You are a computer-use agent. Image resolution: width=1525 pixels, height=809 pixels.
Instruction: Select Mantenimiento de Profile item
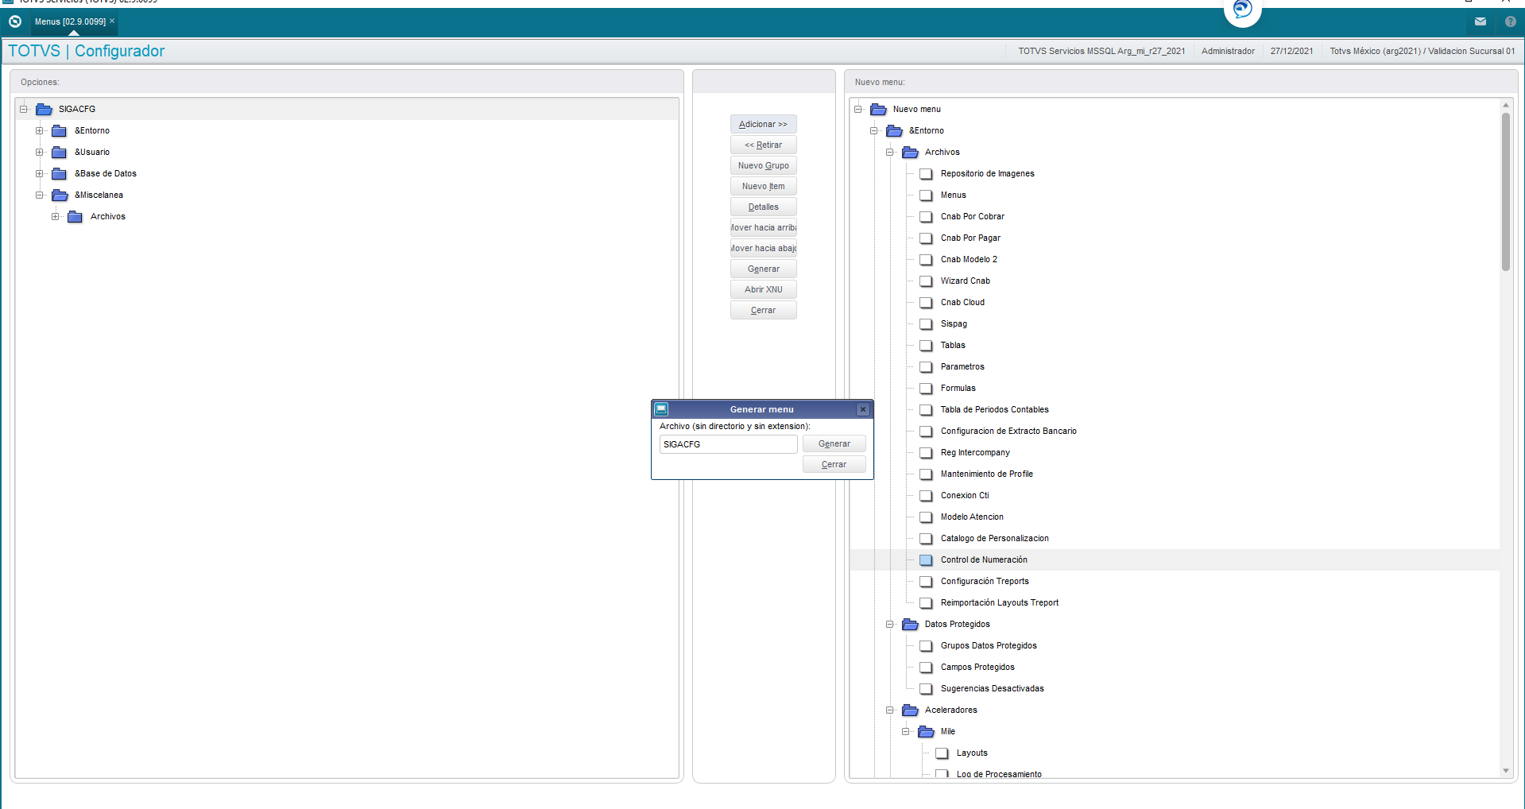[986, 474]
